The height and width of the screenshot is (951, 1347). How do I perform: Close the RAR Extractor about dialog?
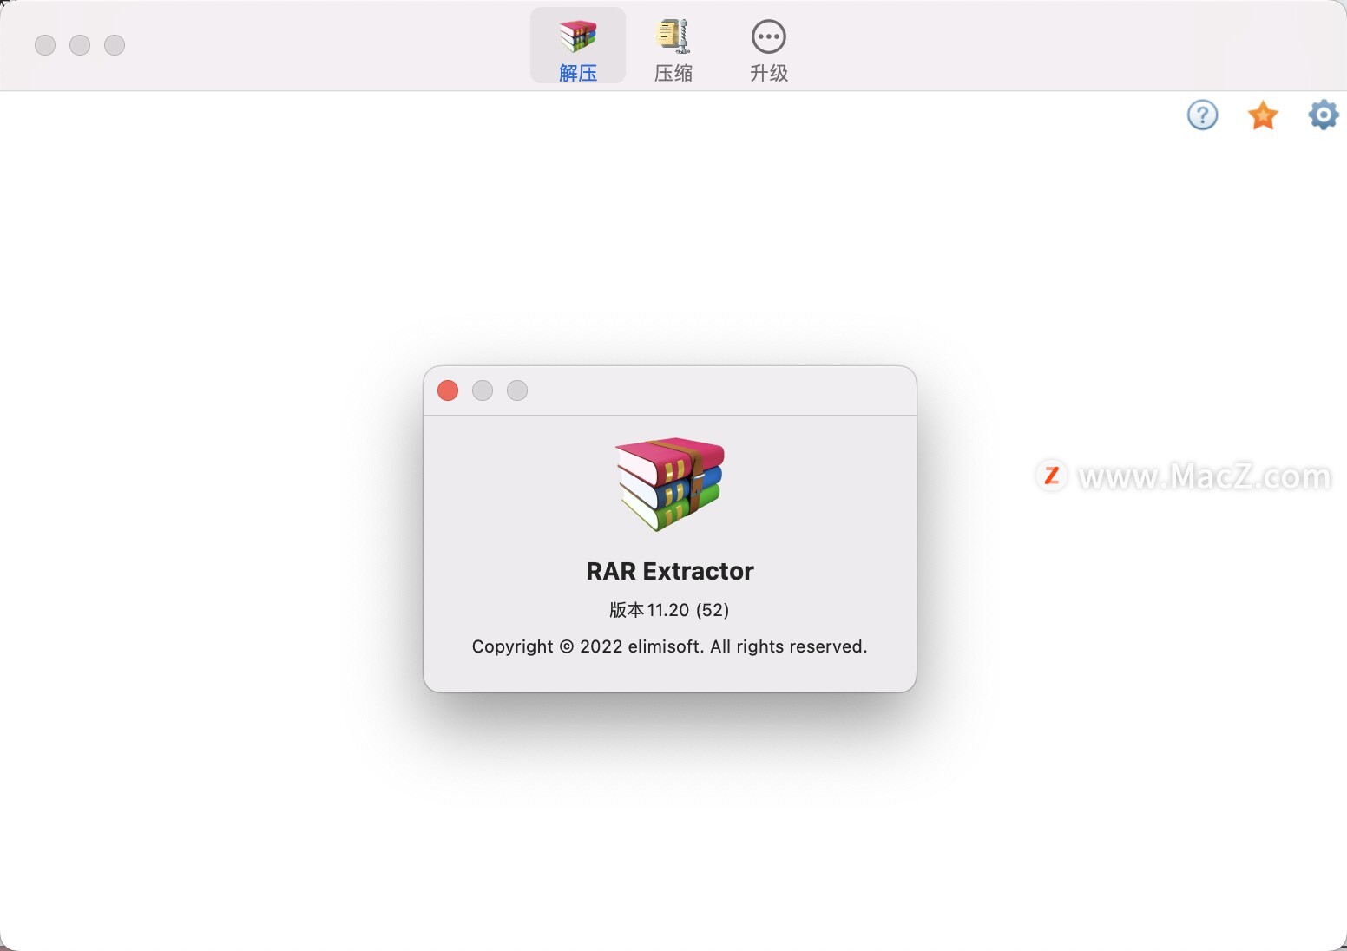448,390
